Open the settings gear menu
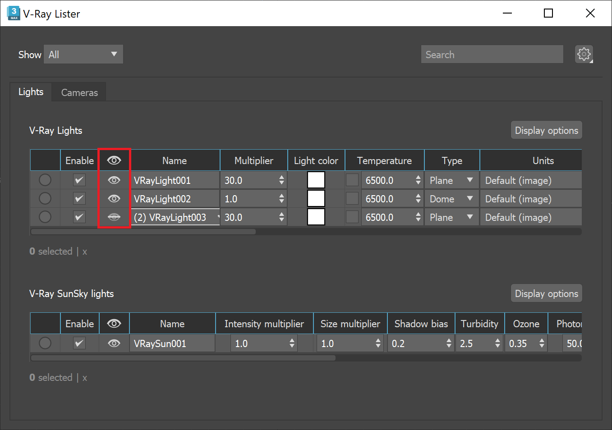612x430 pixels. [x=584, y=54]
